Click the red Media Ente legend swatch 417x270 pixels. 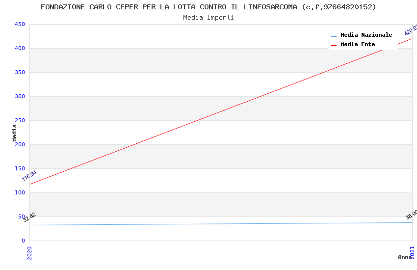coord(334,45)
